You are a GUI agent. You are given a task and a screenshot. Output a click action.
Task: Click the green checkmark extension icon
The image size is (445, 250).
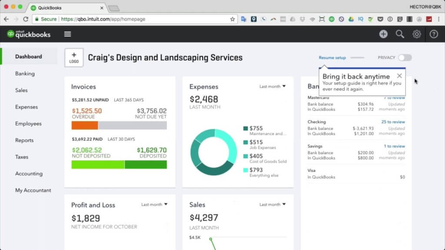coord(370,19)
